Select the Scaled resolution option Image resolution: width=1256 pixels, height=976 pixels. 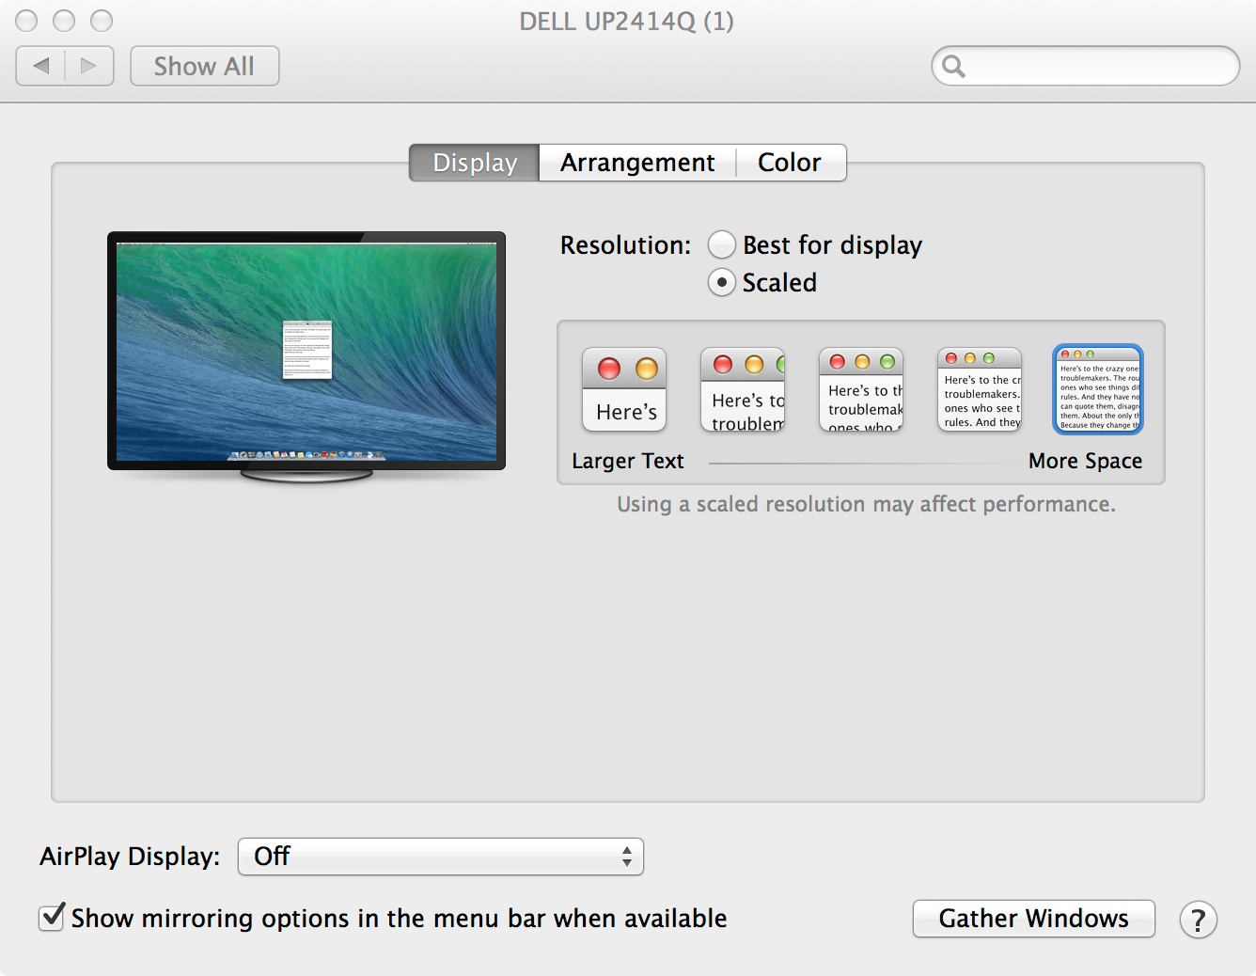click(721, 282)
